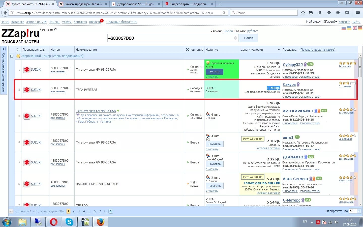Expand the sorting and filtering side panel
This screenshot has width=363, height=227.
(x=4, y=49)
